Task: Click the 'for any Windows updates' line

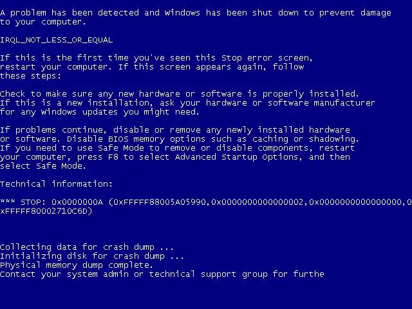Action: pos(100,112)
